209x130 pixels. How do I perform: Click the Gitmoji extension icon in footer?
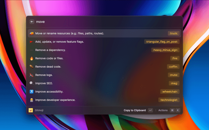pyautogui.click(x=31, y=110)
